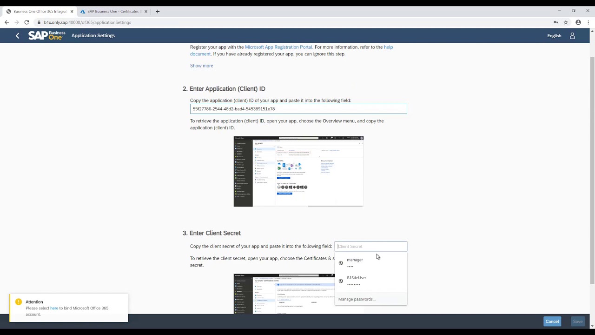Bookmark this page with the star icon
Screen dimensions: 595x335
coord(566,22)
